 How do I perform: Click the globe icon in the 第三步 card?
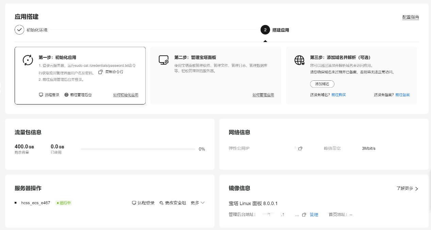(299, 60)
